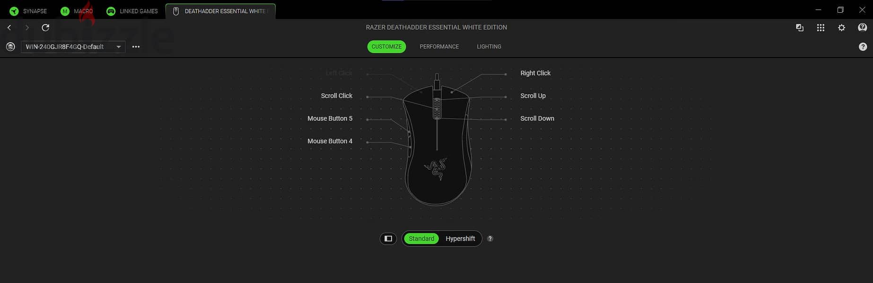
Task: Click the overlapping windows icon
Action: tap(800, 28)
